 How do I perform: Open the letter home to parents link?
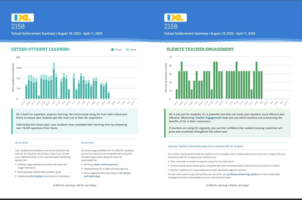click(106, 164)
